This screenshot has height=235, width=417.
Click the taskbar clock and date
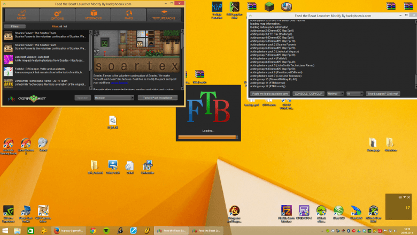[407, 231]
